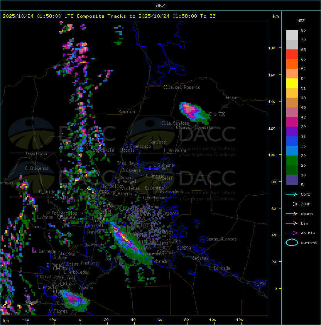Pick the light gray 80 dBZ swatch

(x=292, y=35)
